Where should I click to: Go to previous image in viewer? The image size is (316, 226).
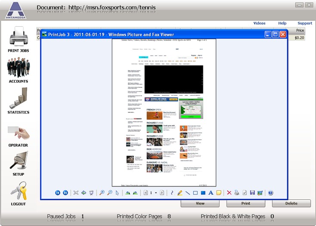[x=58, y=193]
